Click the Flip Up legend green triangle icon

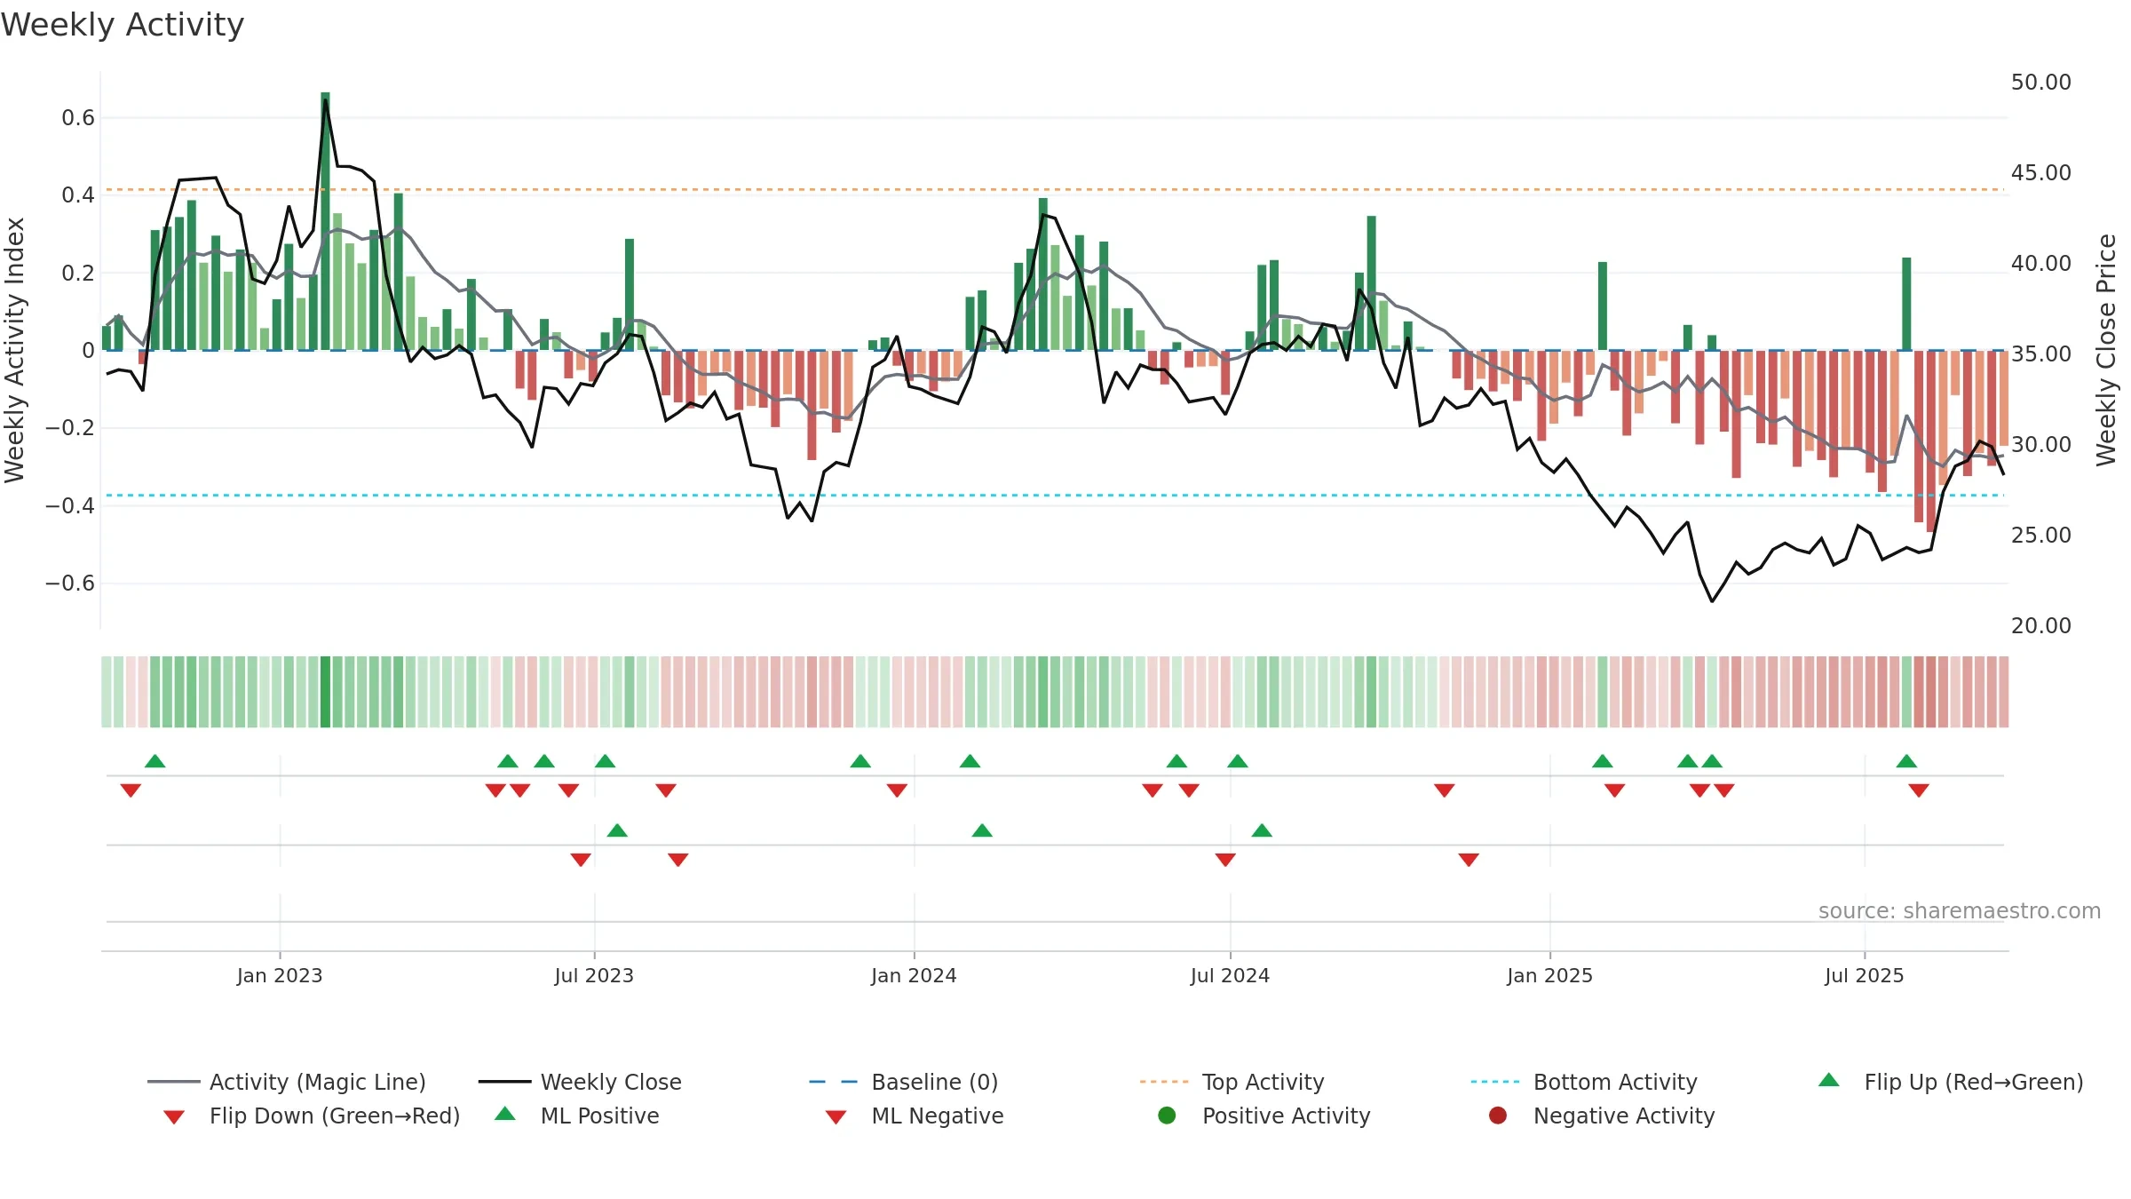tap(1828, 1080)
